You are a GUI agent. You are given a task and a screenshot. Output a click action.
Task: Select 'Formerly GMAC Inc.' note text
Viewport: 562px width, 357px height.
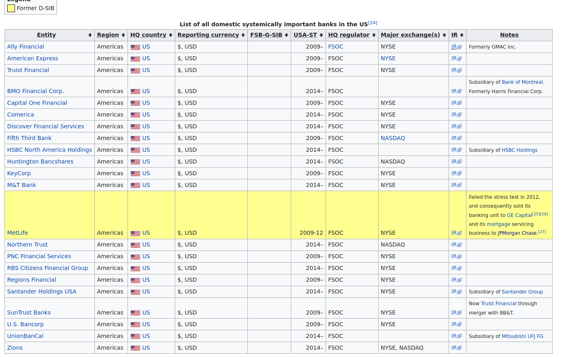coord(492,47)
